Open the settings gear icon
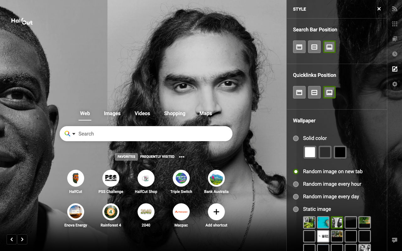Image resolution: width=402 pixels, height=251 pixels. (395, 84)
